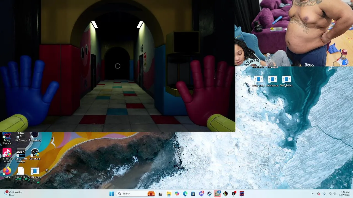Launch the Stream Deck desktop shortcut
The height and width of the screenshot is (198, 353).
(x=35, y=137)
